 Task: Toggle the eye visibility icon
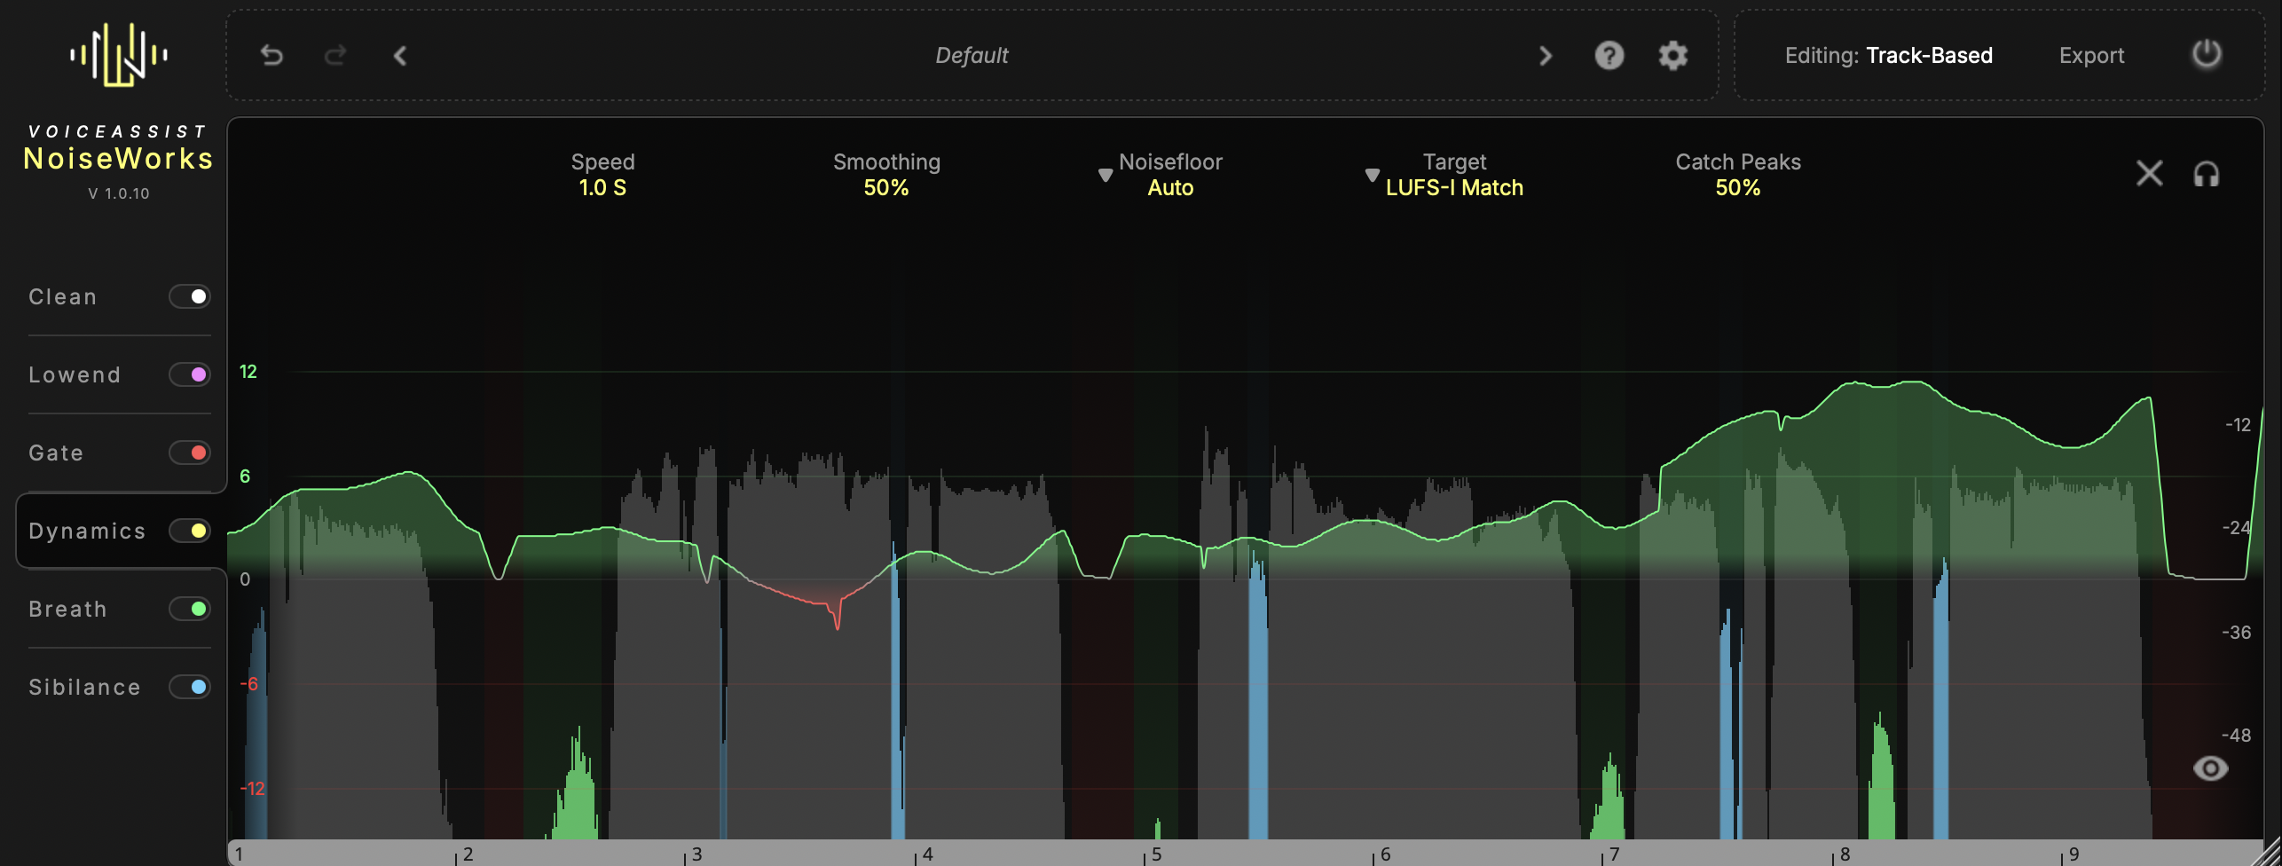click(x=2210, y=768)
